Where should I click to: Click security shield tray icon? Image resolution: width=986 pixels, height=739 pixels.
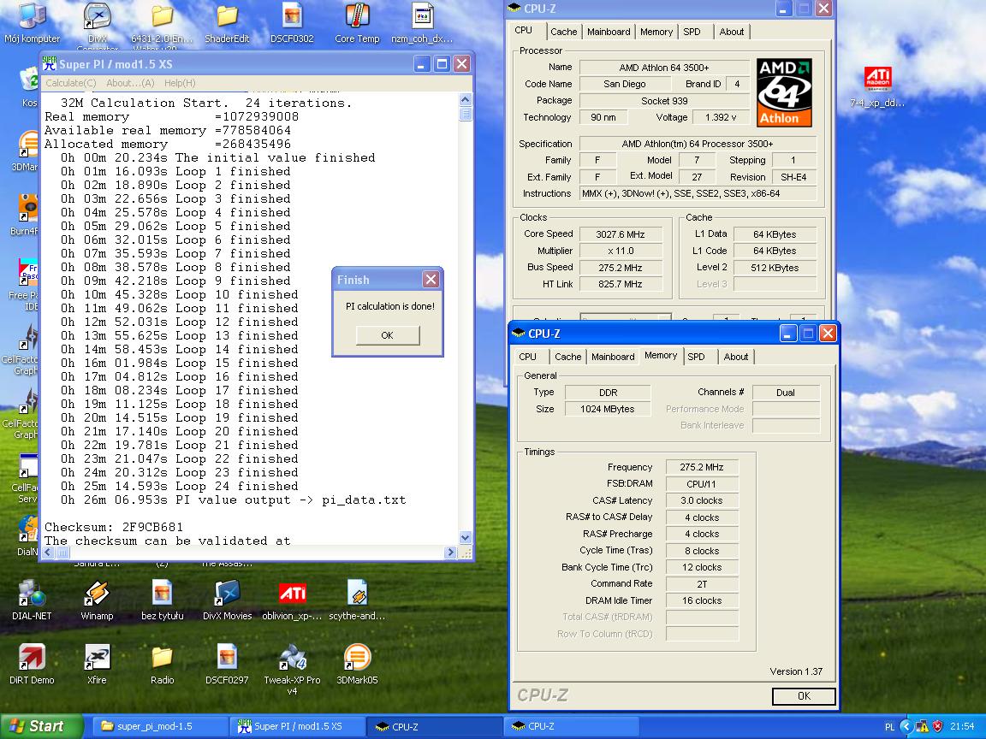click(x=937, y=726)
